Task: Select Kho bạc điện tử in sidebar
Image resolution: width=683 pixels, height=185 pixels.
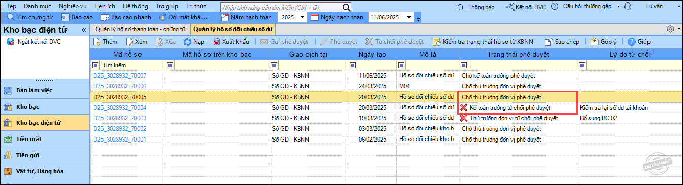Action: click(45, 123)
